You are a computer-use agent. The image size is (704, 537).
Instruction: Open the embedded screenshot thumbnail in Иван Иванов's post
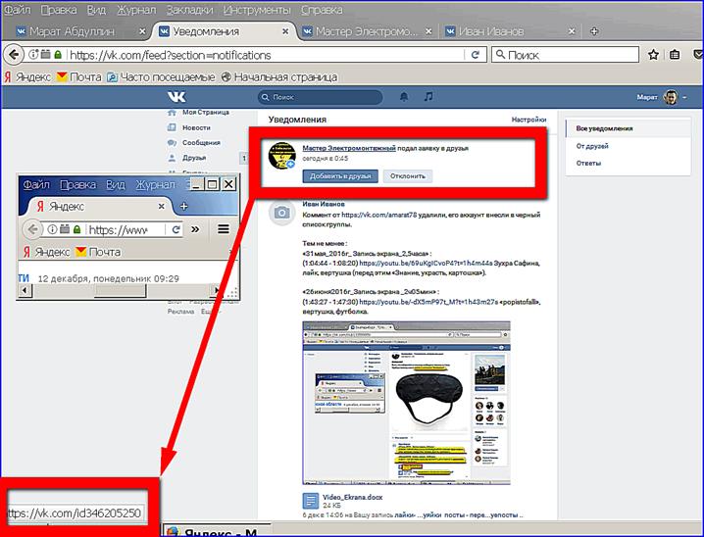click(408, 402)
